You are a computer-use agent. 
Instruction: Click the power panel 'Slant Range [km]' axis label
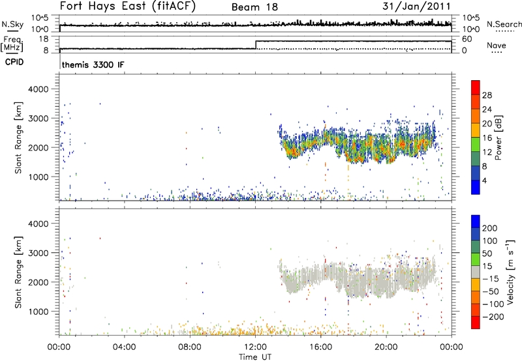point(18,137)
